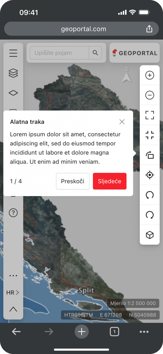Zoom out with the minus button
Image resolution: width=163 pixels, height=354 pixels.
point(150,95)
